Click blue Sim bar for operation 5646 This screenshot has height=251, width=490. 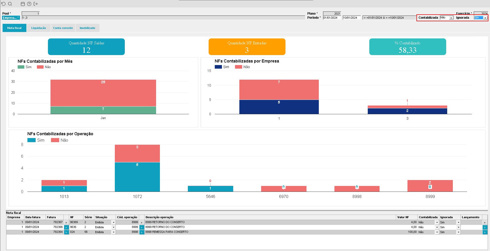tap(210, 189)
